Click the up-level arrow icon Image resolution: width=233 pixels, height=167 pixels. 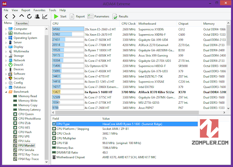[21, 16]
